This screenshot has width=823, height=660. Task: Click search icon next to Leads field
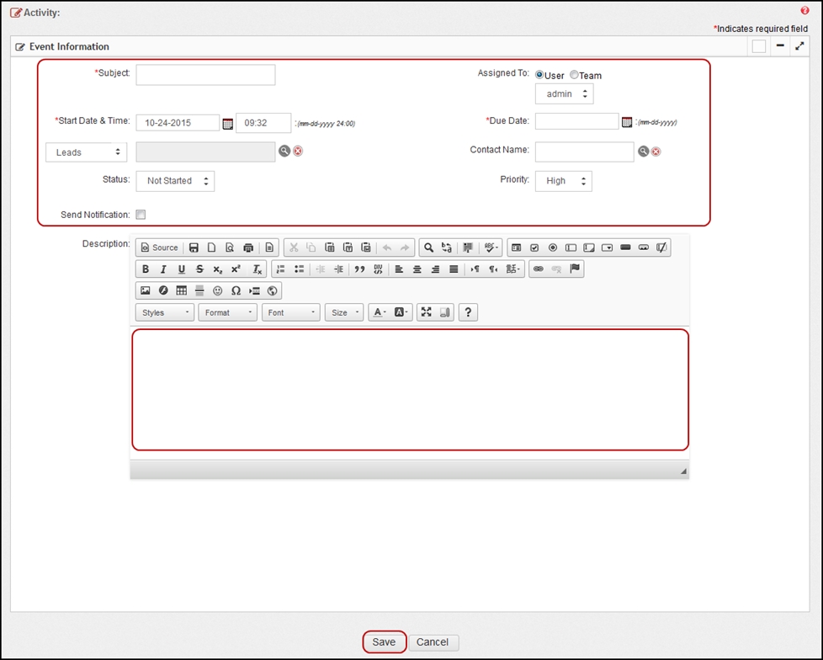tap(284, 151)
